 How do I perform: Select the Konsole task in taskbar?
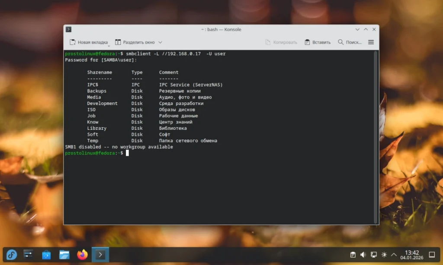point(100,255)
